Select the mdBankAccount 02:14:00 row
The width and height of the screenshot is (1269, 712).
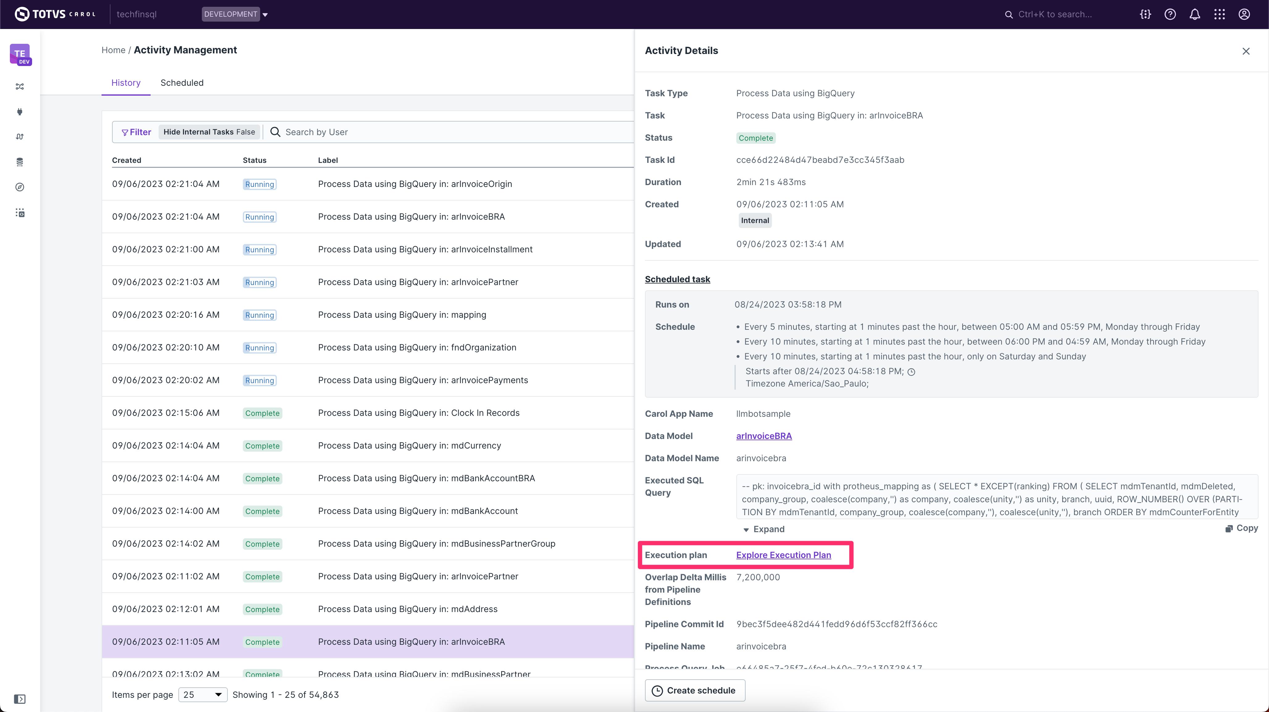(x=368, y=511)
